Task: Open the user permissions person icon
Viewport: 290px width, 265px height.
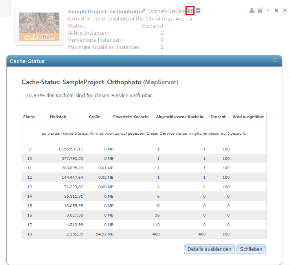Action: [x=252, y=10]
